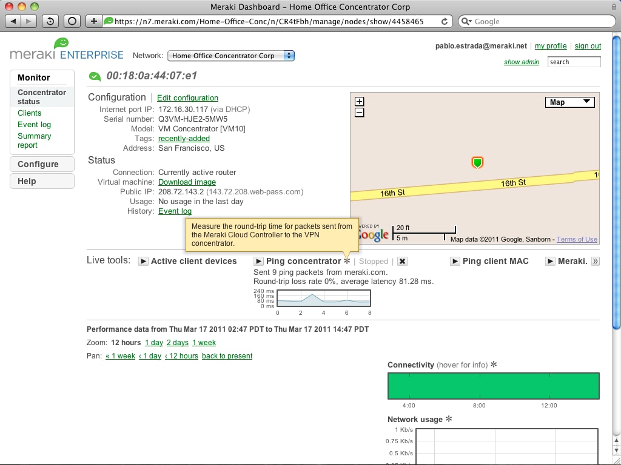The image size is (621, 465).
Task: Open Summary report in the sidebar
Action: click(35, 140)
